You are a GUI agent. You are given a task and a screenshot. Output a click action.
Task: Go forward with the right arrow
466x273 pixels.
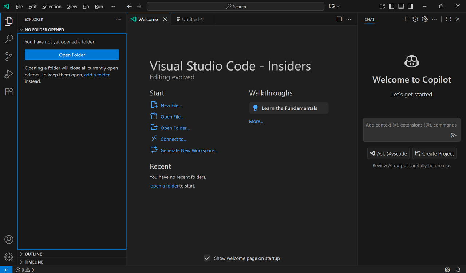(139, 6)
